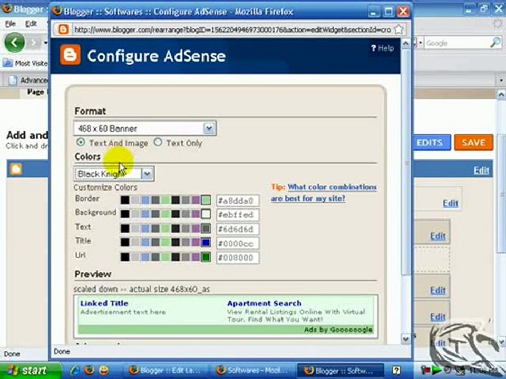Open Internet Explorer from quick launch
506x379 pixels.
click(x=75, y=370)
